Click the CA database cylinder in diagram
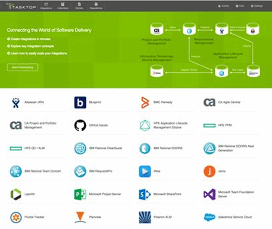Screen dimensions: 272x229 coord(157,29)
